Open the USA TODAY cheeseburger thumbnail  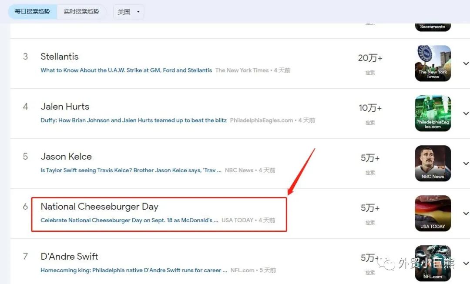(x=433, y=214)
